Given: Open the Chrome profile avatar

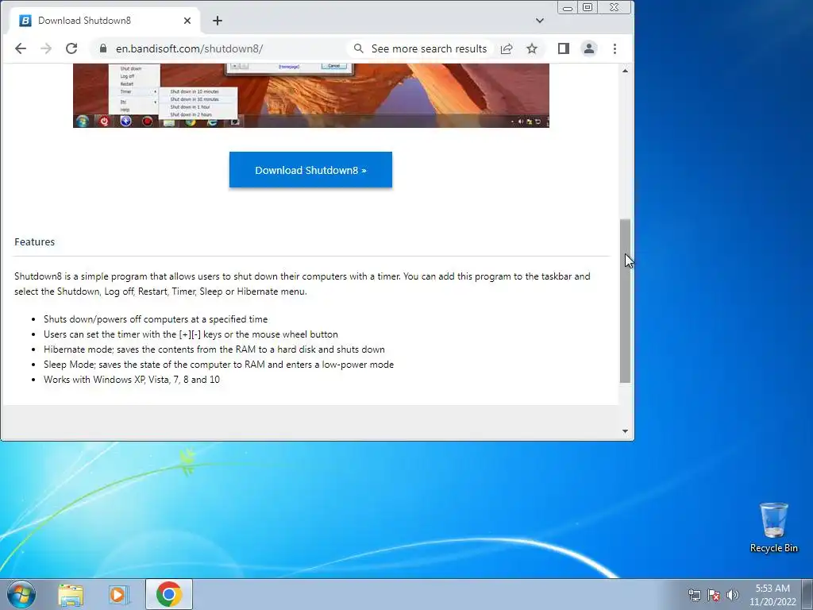Looking at the screenshot, I should coord(589,48).
